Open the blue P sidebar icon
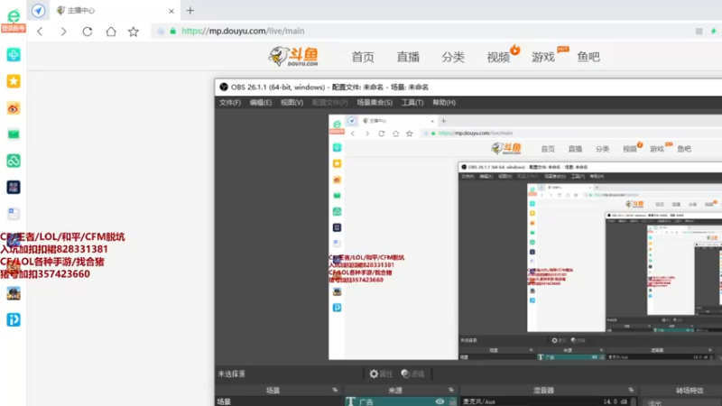The image size is (722, 406). tap(14, 320)
